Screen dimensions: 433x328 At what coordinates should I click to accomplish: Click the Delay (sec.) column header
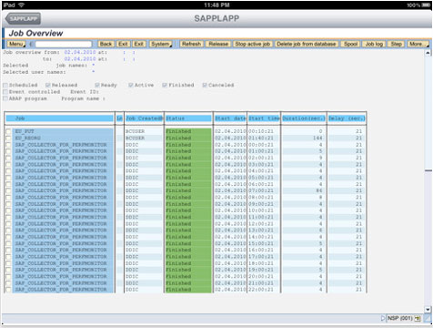point(347,118)
